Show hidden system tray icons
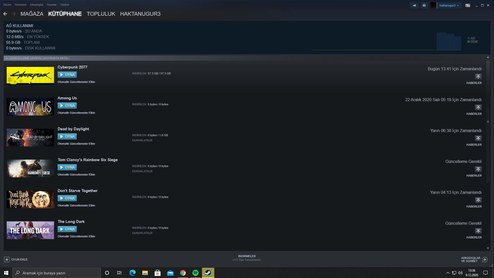This screenshot has height=278, width=494. pos(448,273)
